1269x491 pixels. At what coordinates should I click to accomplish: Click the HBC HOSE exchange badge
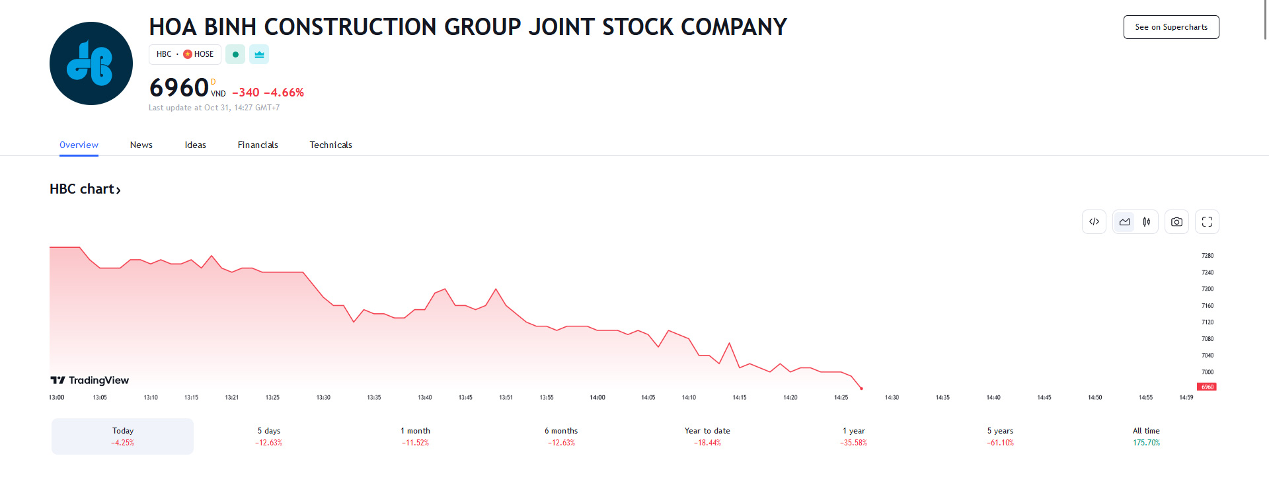(x=185, y=54)
